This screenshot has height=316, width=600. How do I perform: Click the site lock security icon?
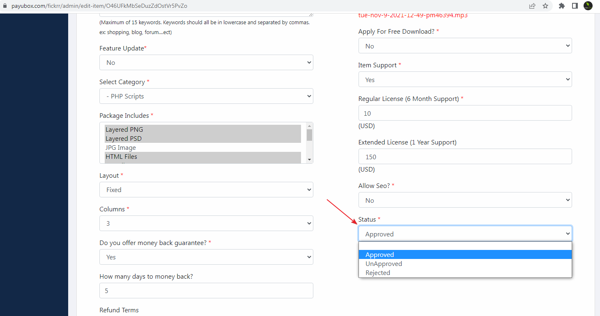pos(5,6)
